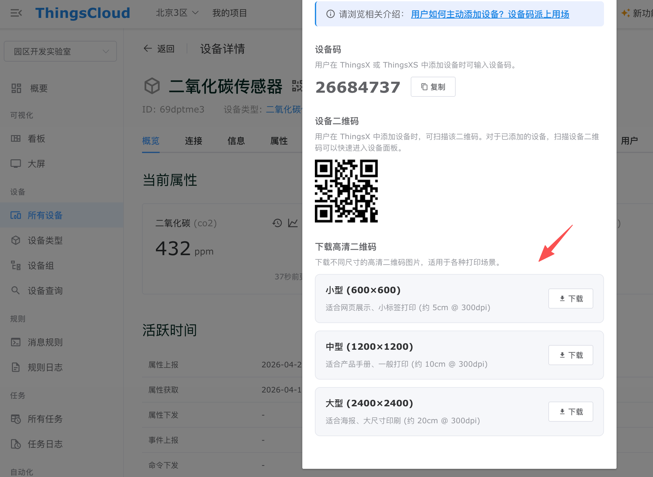The height and width of the screenshot is (477, 653).
Task: Open the 用户如何主动添加设备 link
Action: pos(490,14)
